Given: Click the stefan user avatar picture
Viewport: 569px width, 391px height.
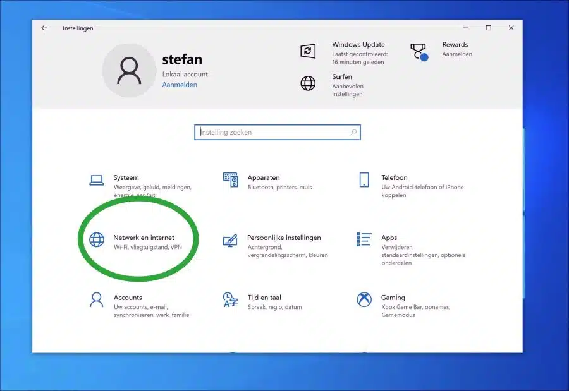Looking at the screenshot, I should click(x=129, y=70).
